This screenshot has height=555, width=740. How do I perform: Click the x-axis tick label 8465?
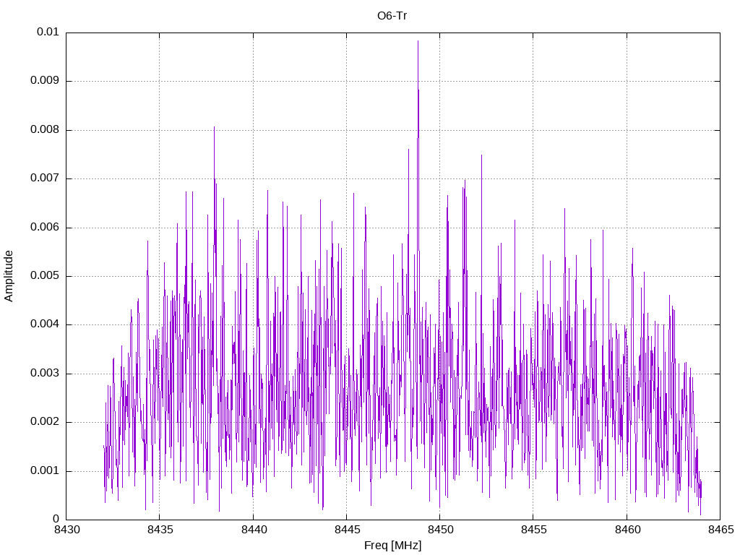[720, 530]
